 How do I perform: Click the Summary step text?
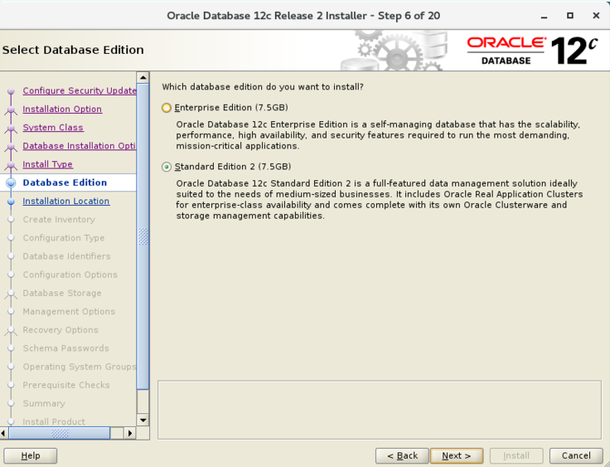44,403
